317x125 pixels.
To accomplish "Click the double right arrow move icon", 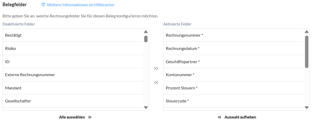I will click(156, 69).
